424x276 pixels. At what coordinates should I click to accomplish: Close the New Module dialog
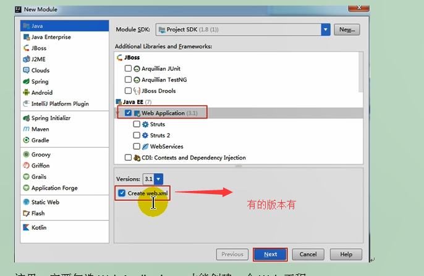(x=359, y=8)
